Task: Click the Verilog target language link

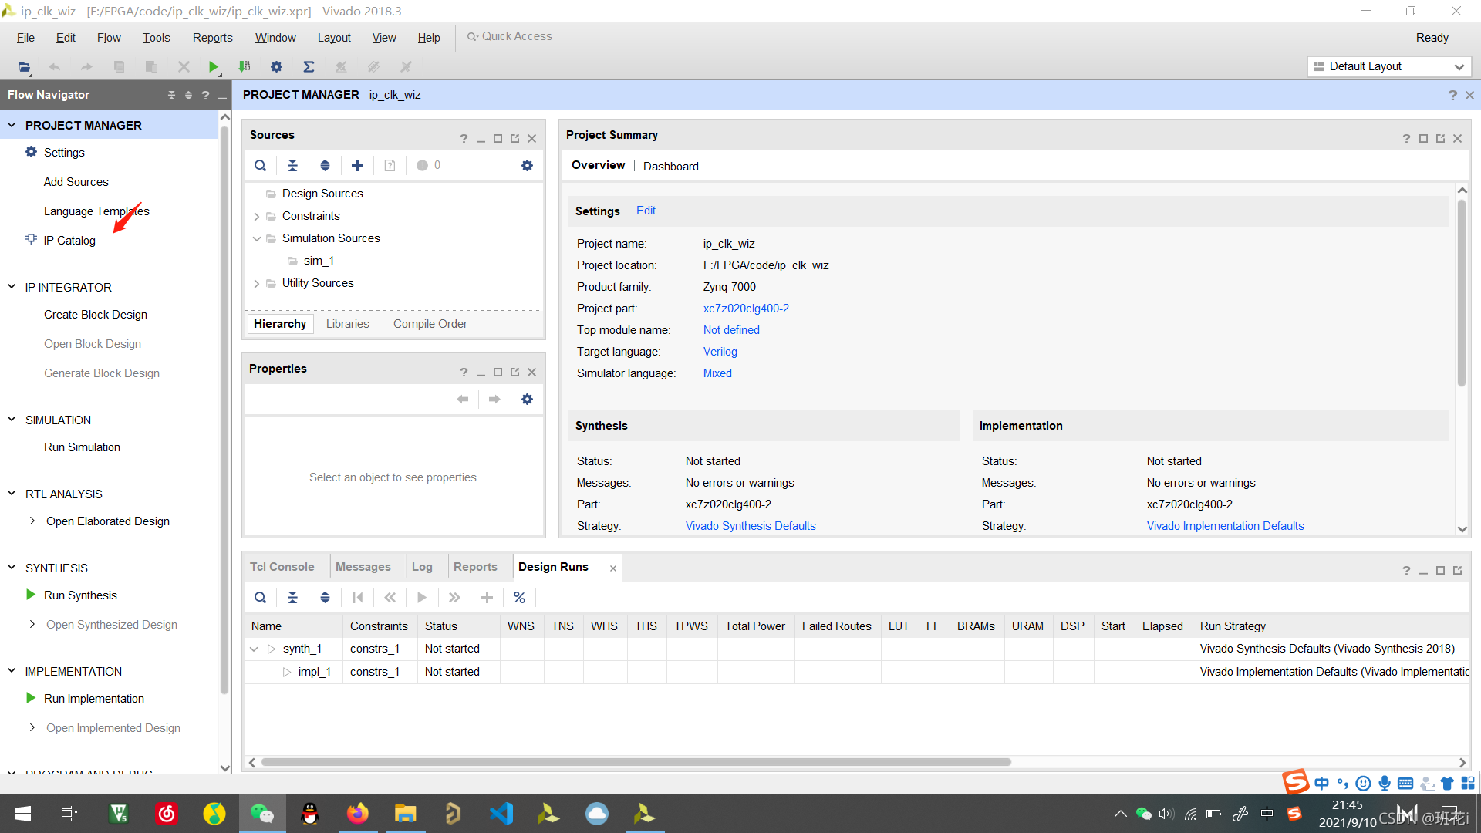Action: [x=720, y=352]
